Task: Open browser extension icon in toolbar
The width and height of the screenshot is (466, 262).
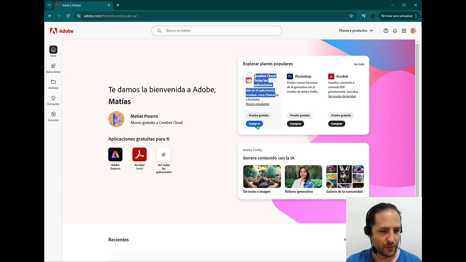Action: pos(373,16)
